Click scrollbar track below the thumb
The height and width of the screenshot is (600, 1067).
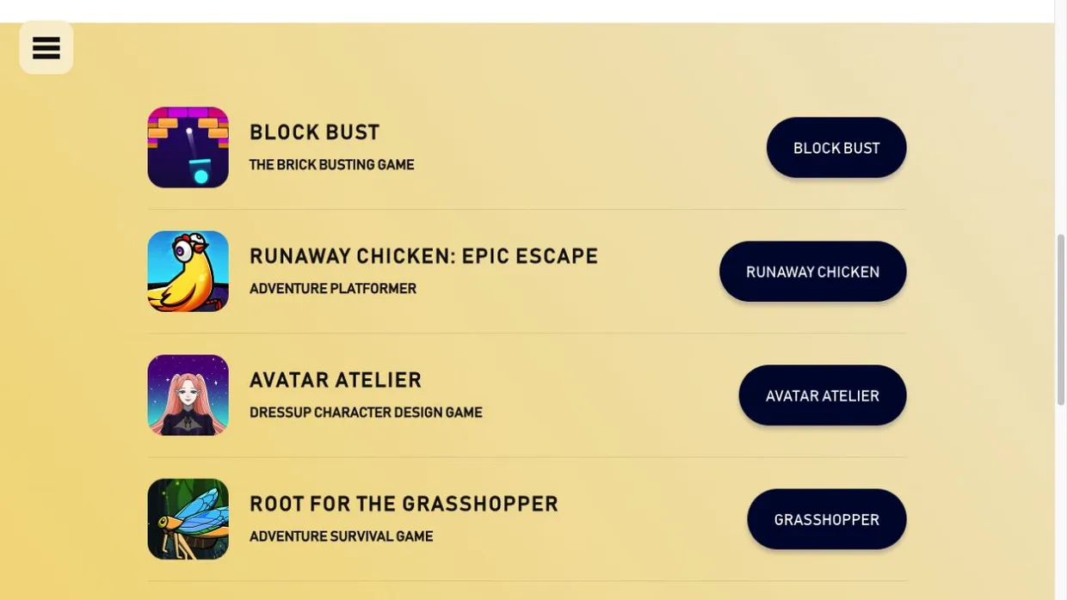1061,503
